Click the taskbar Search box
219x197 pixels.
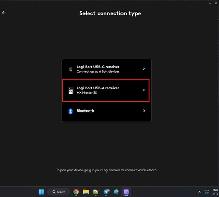click(59, 192)
